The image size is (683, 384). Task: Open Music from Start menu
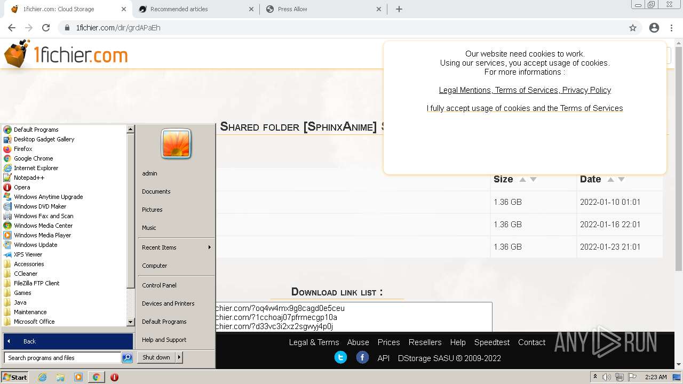149,228
